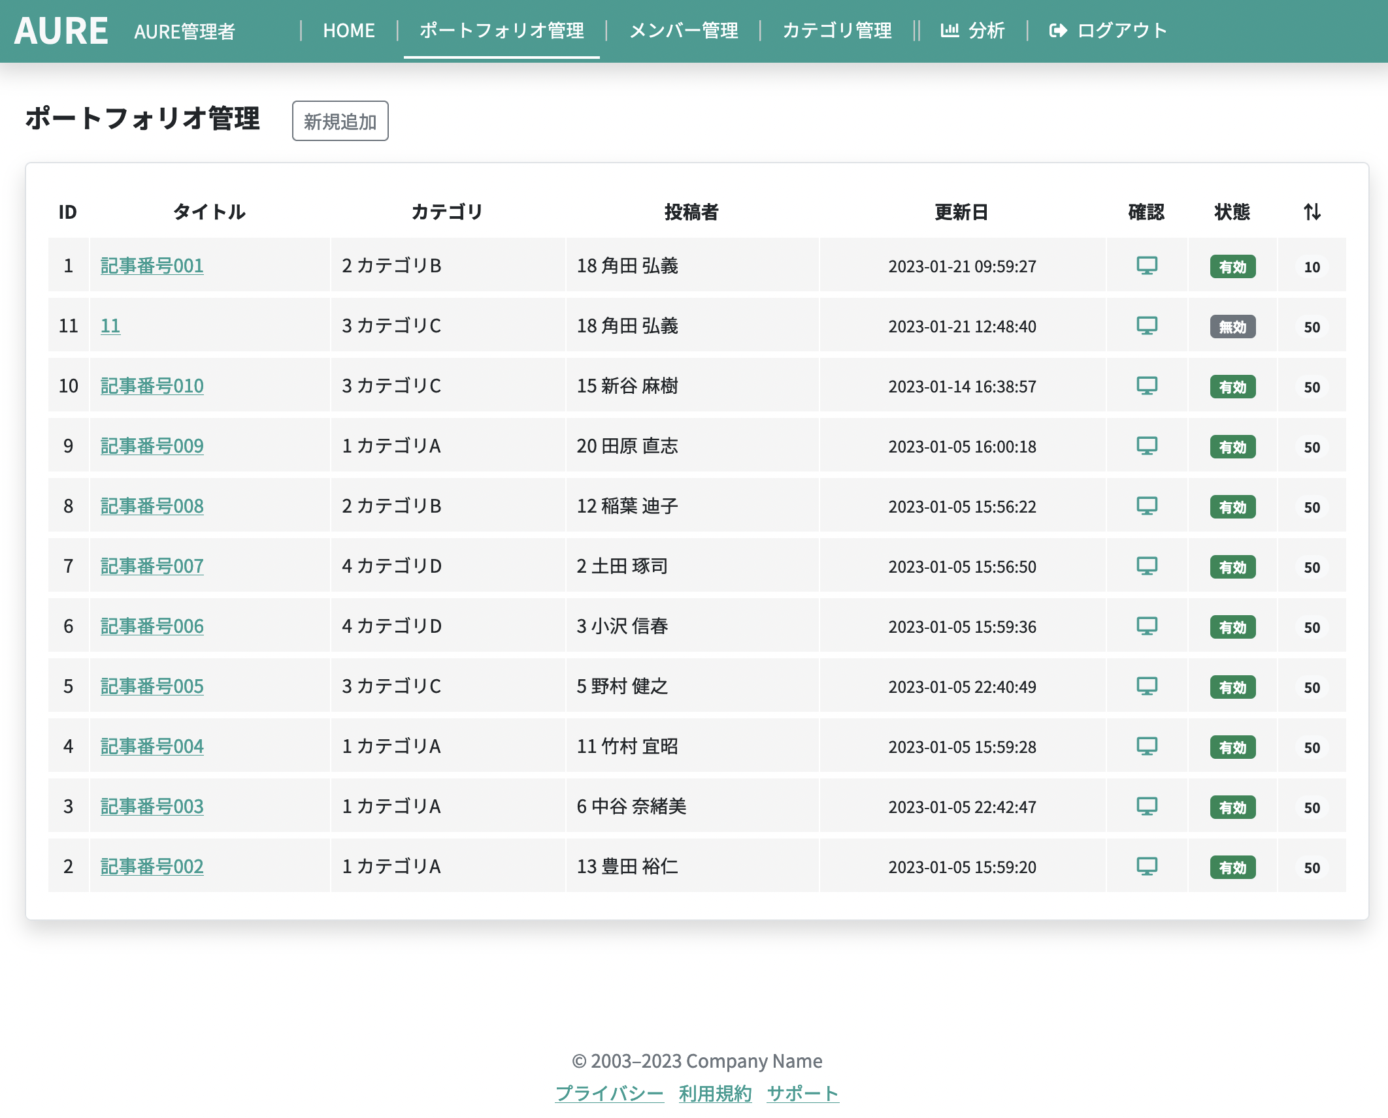Viewport: 1388px width, 1118px height.
Task: Click the AURE logo in the header
Action: 61,31
